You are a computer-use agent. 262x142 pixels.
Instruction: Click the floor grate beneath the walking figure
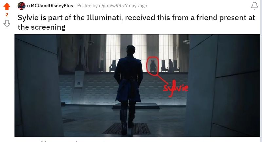click(x=127, y=129)
